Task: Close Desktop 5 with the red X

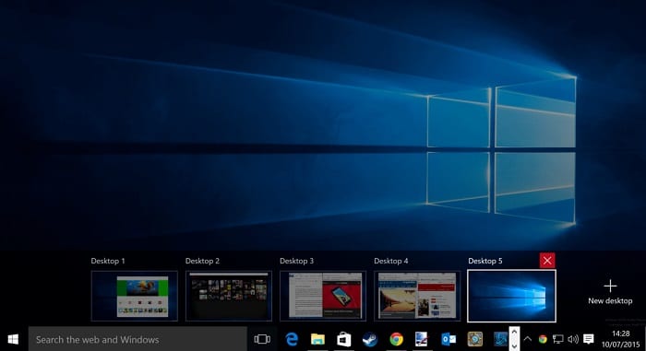Action: (547, 261)
